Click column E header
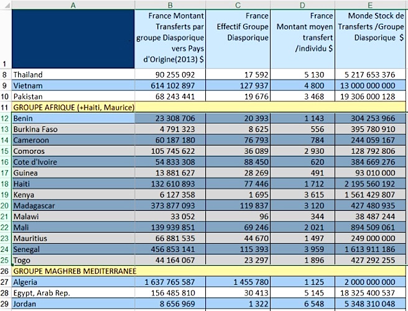This screenshot has height=311, width=408. pos(371,5)
